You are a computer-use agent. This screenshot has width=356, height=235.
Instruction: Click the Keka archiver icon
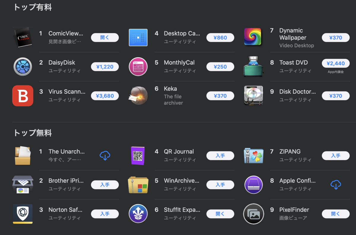tap(138, 96)
